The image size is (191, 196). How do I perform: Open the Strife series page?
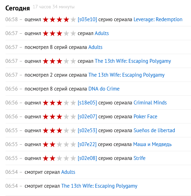[x=140, y=158]
